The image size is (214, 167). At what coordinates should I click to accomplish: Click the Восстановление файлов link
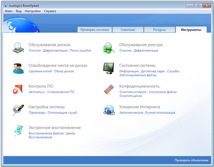[x=46, y=133]
